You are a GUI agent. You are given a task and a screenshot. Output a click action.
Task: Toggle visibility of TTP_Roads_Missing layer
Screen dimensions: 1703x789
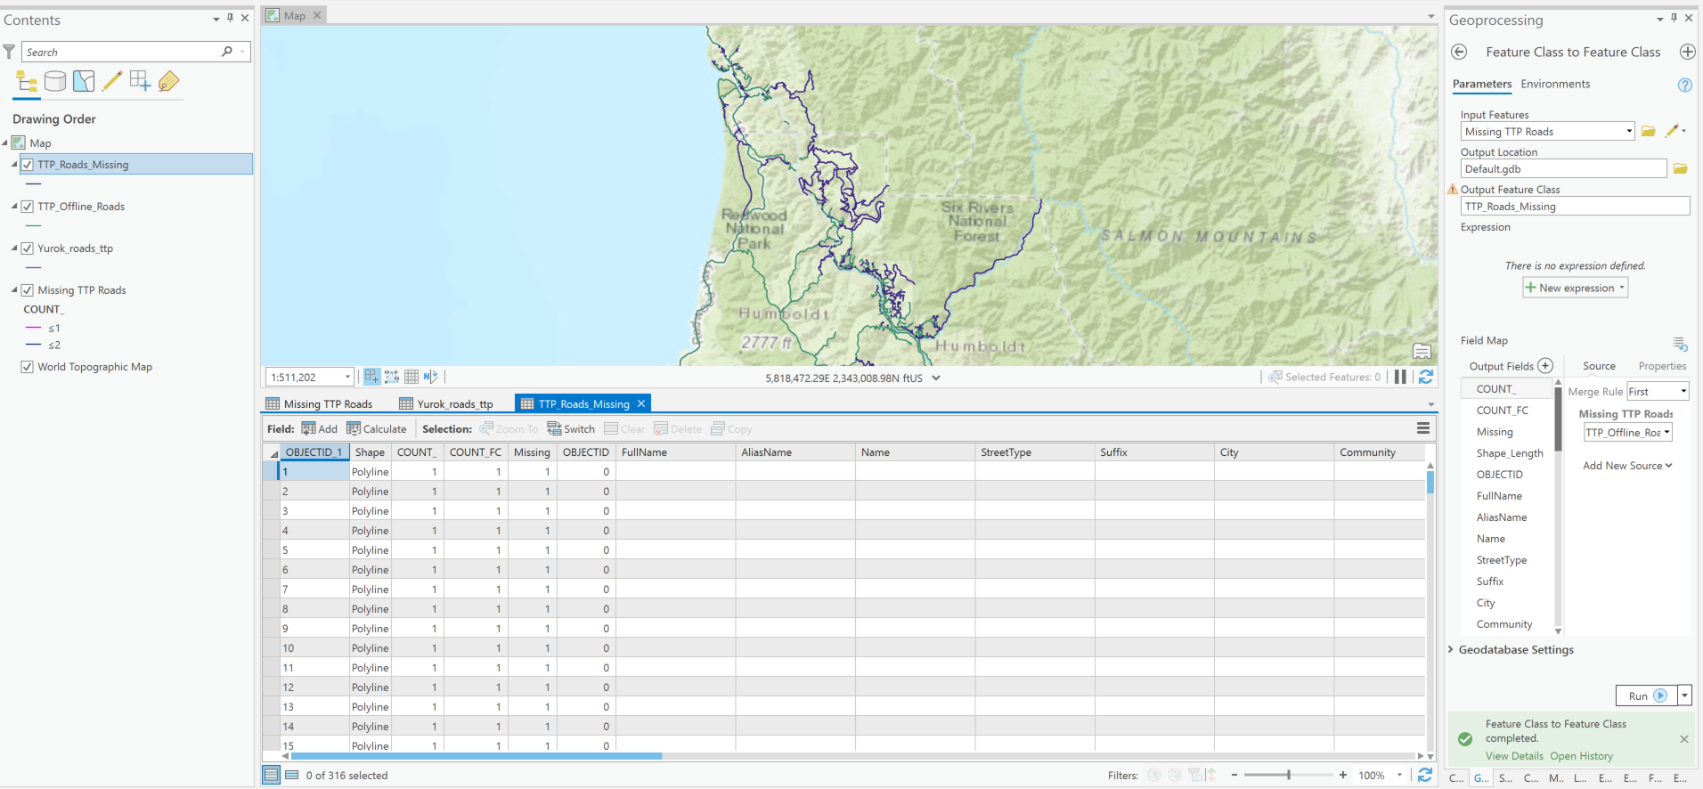point(28,165)
